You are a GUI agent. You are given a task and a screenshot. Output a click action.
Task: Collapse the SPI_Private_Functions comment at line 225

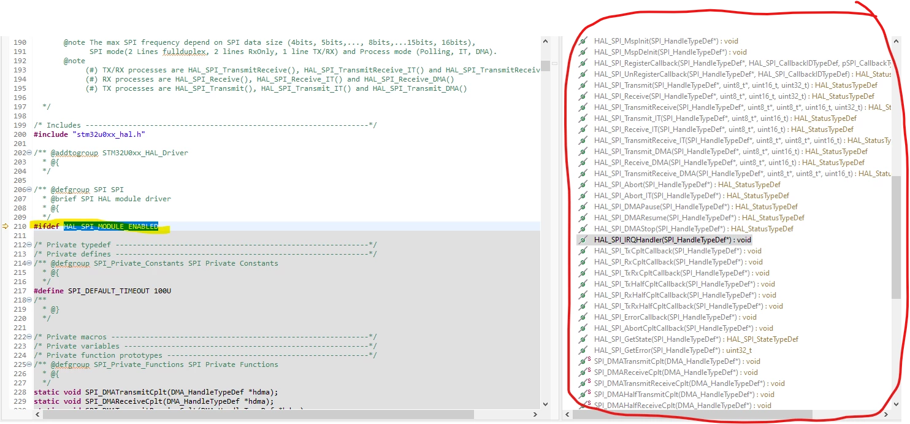tap(29, 364)
